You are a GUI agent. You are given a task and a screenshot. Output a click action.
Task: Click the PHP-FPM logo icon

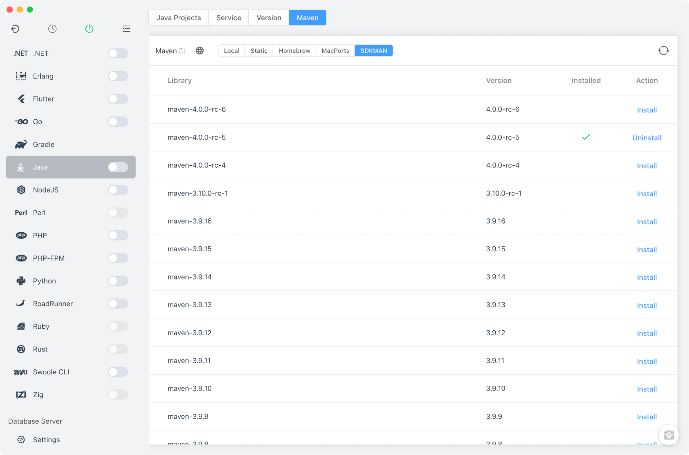click(21, 258)
